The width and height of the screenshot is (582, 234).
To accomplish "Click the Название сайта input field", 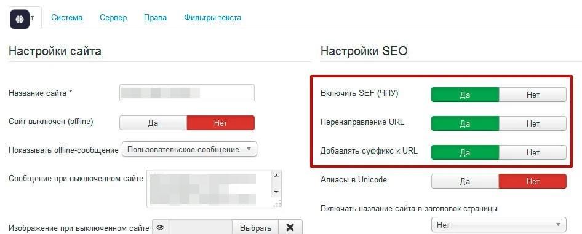I will click(x=187, y=93).
